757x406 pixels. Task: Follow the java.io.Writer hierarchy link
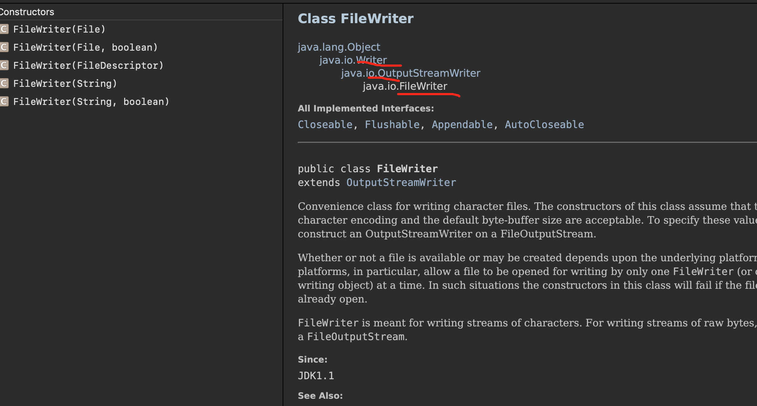[x=353, y=60]
